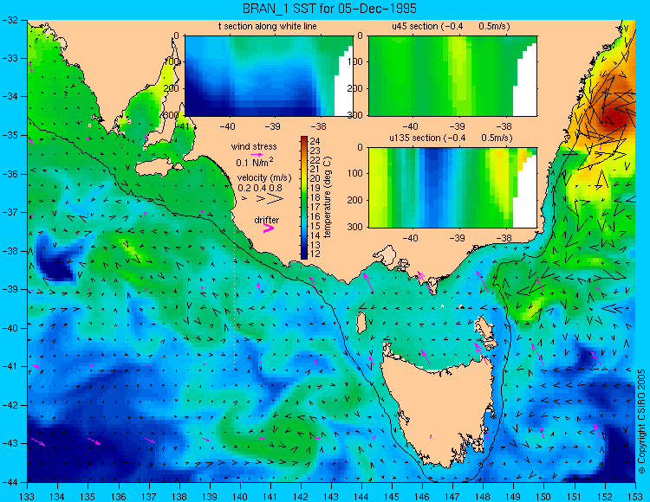
Task: Click the -43 latitude tick label
Action: 10,444
